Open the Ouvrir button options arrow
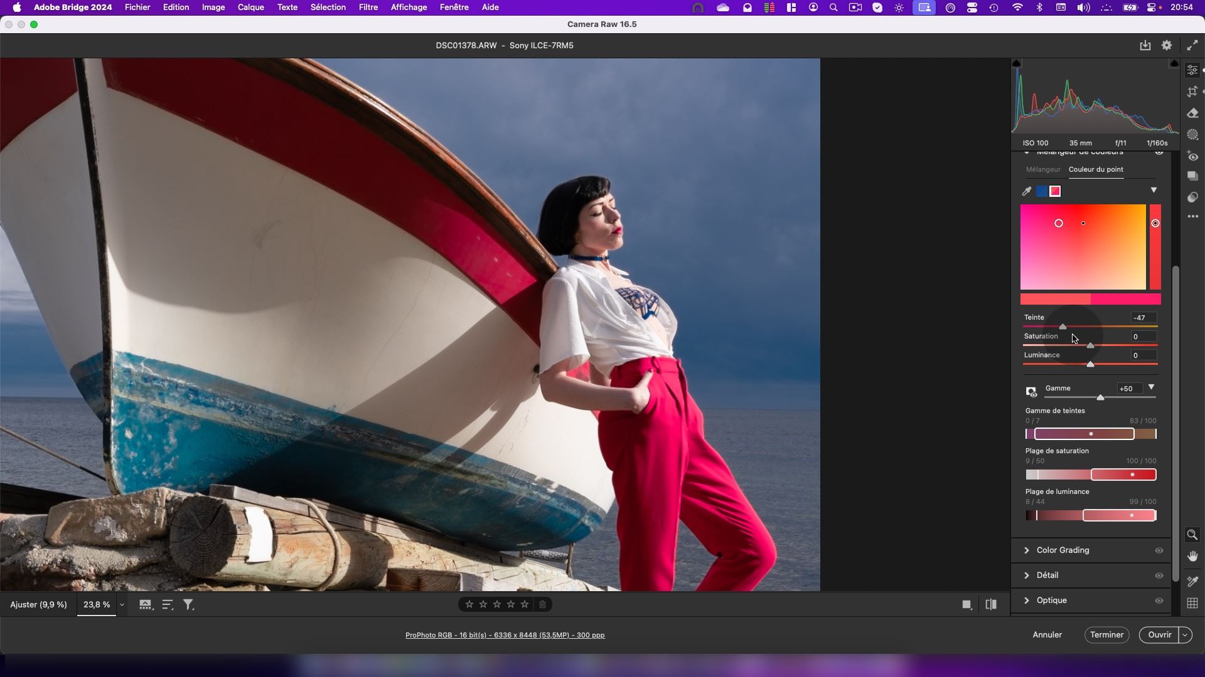 coord(1185,635)
